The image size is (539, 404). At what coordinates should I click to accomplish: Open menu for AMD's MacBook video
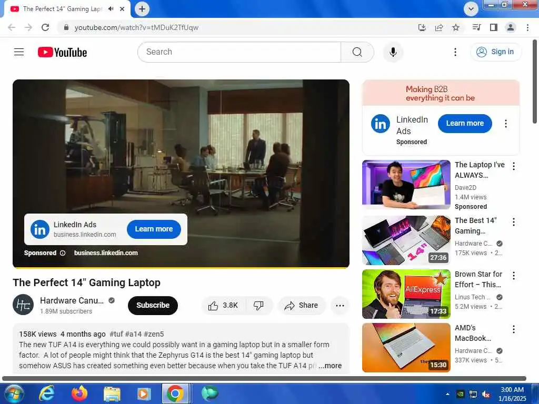(514, 329)
